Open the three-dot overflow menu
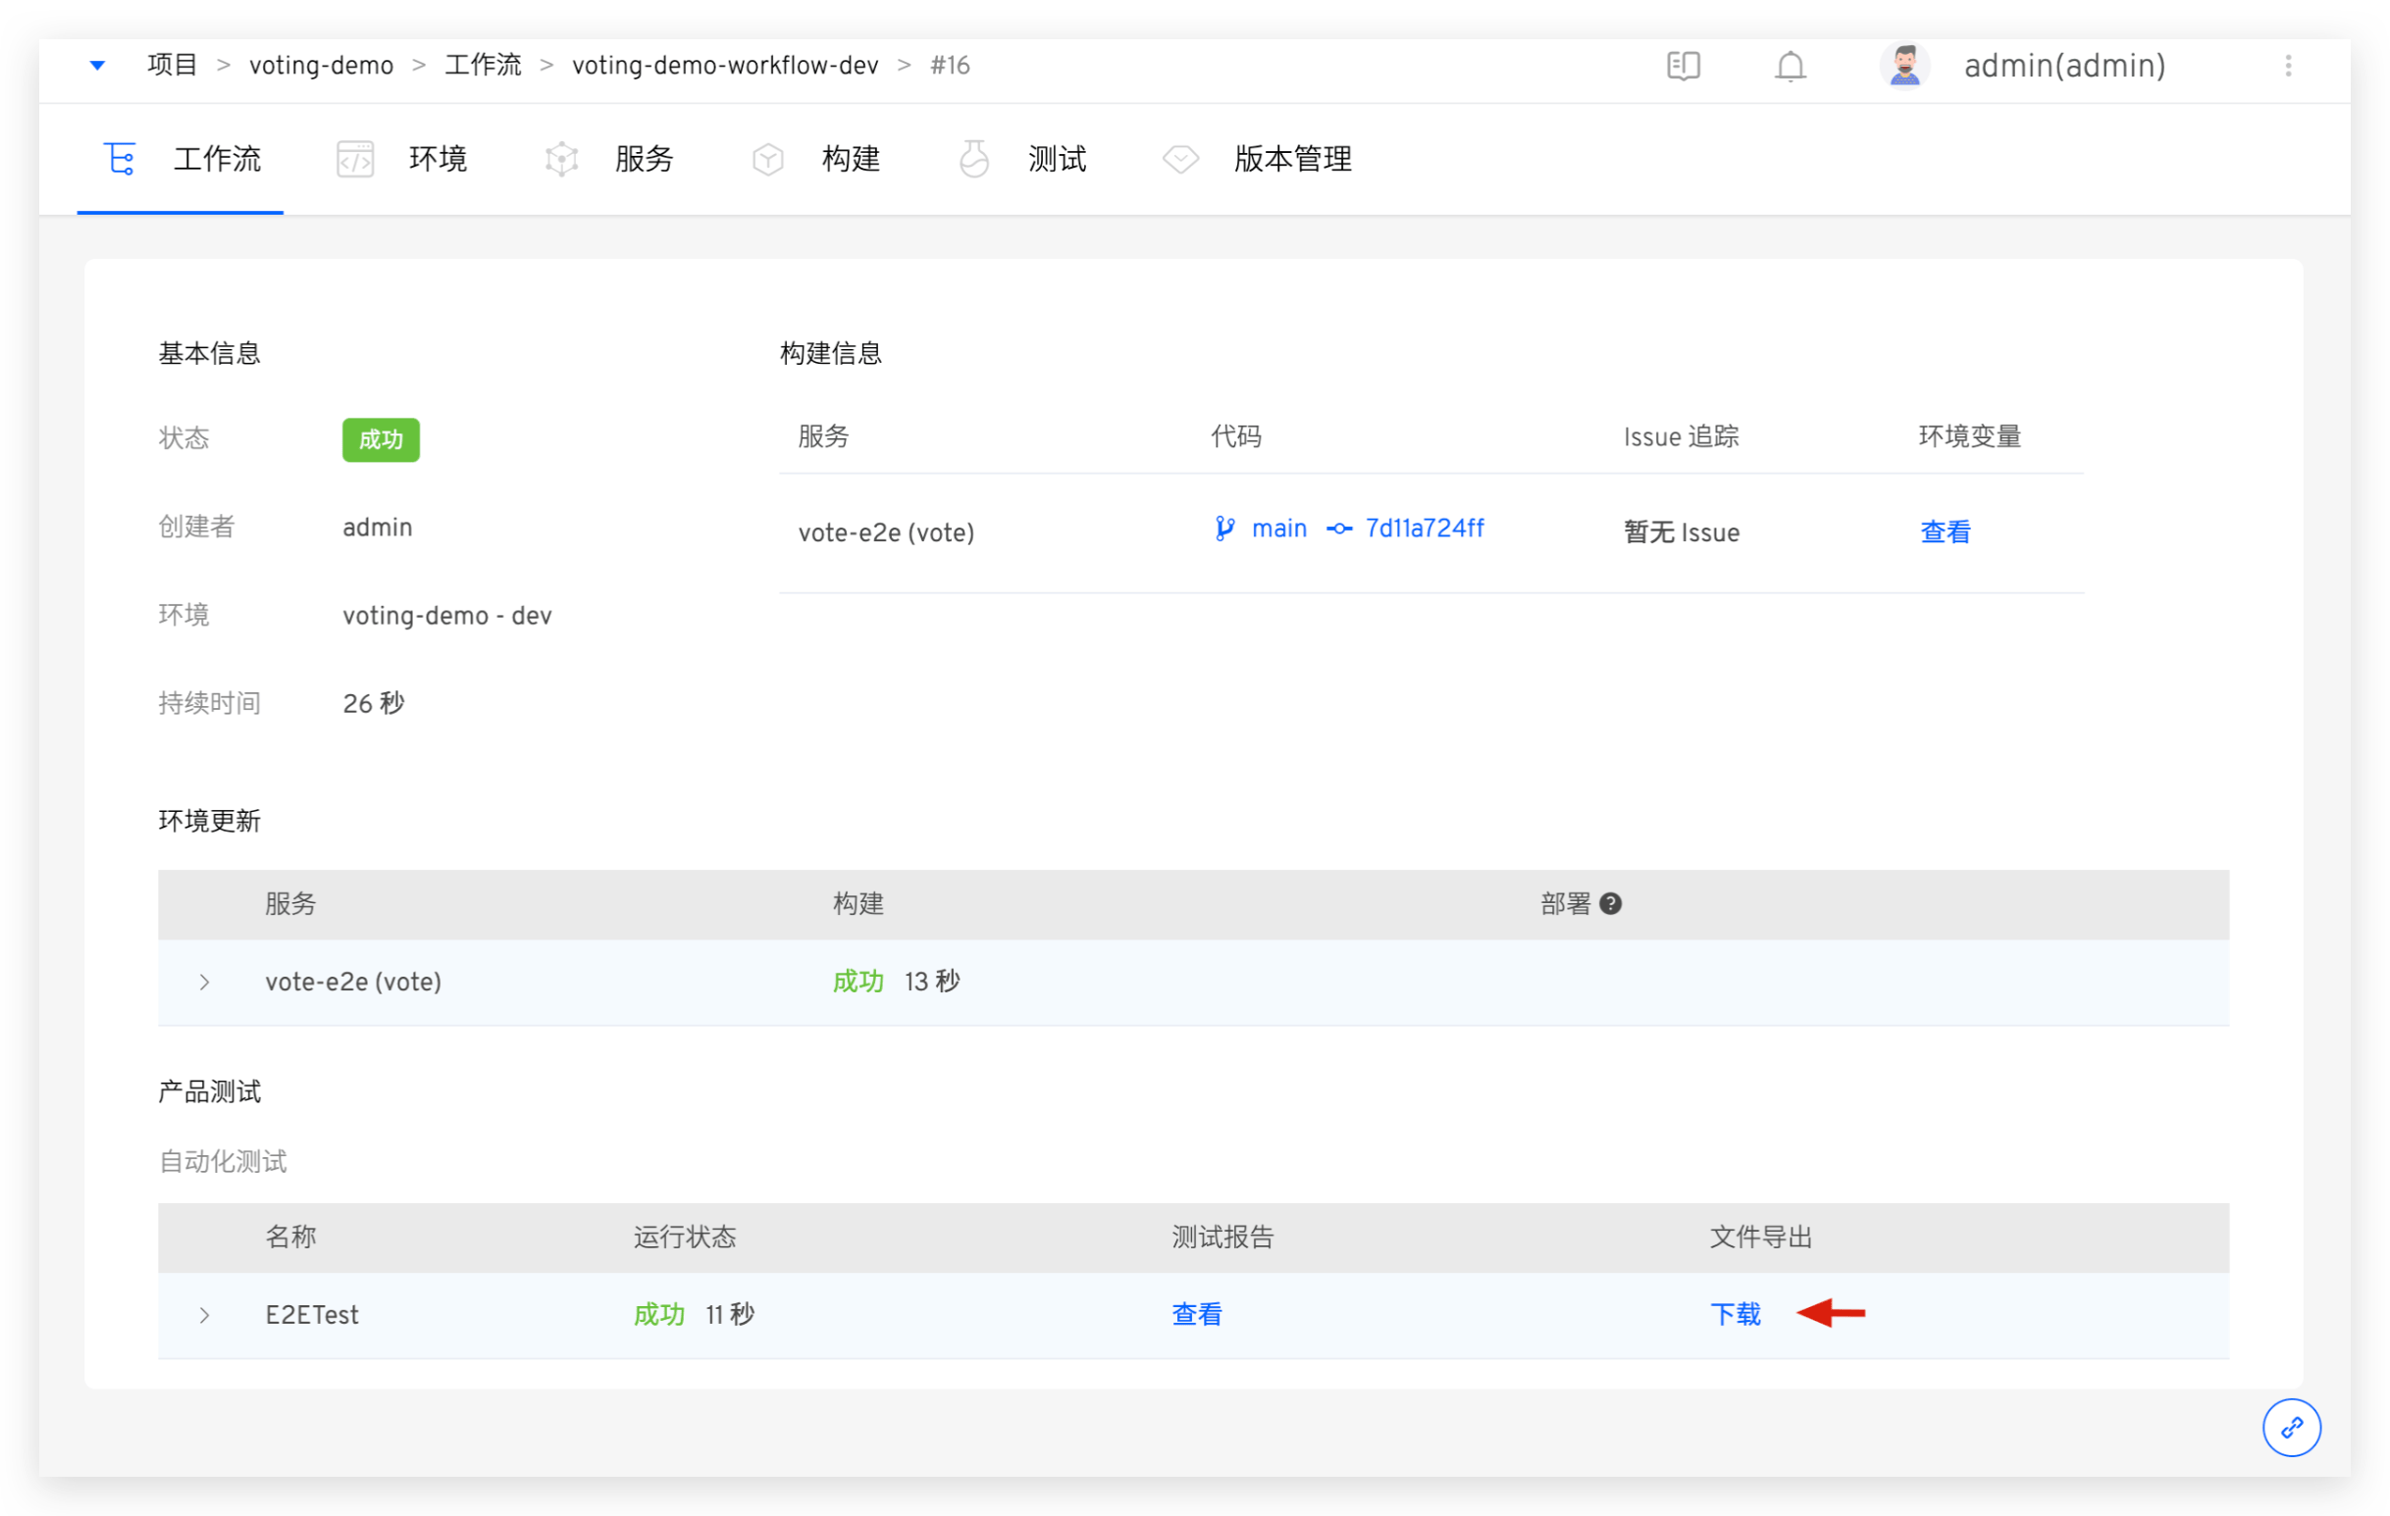This screenshot has width=2390, height=1516. coord(2289,67)
